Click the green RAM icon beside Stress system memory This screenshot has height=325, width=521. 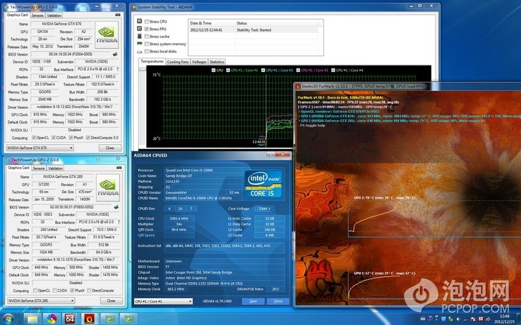[x=140, y=44]
